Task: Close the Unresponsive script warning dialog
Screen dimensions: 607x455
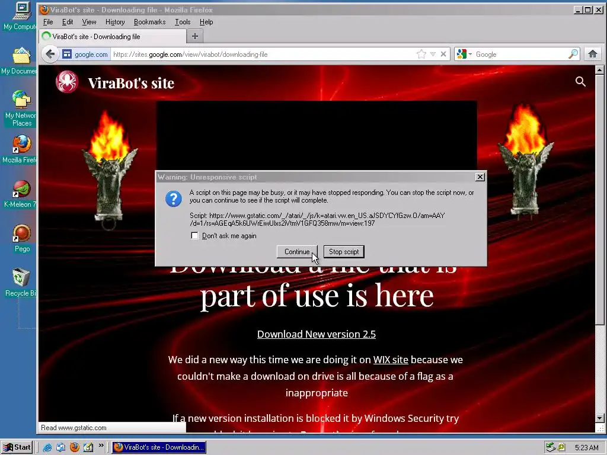Action: (x=480, y=177)
